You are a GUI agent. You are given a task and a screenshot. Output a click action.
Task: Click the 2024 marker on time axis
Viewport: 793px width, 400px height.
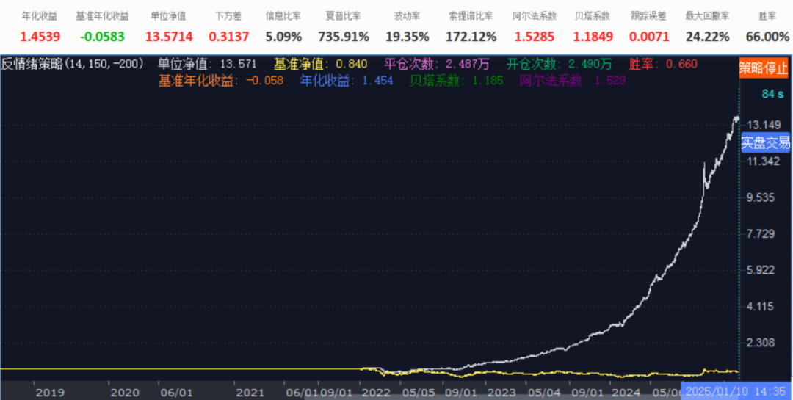click(625, 393)
